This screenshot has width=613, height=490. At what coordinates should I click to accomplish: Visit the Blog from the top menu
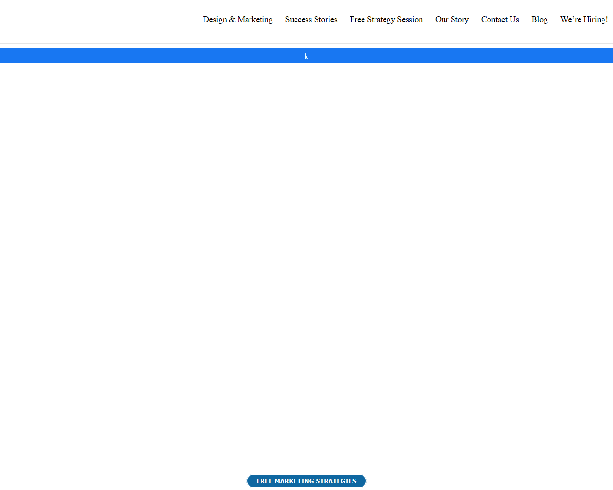539,19
